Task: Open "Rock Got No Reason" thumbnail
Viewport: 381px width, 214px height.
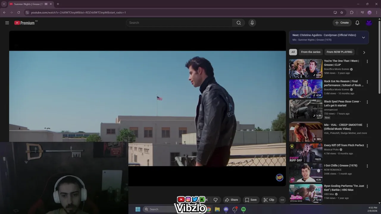Action: point(305,89)
